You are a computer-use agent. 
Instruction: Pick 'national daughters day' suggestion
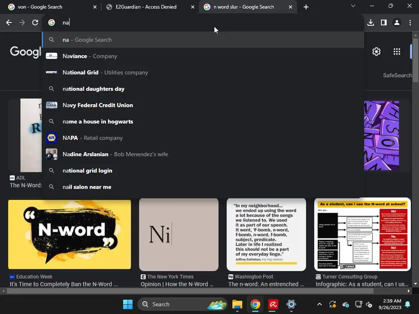(x=203, y=89)
